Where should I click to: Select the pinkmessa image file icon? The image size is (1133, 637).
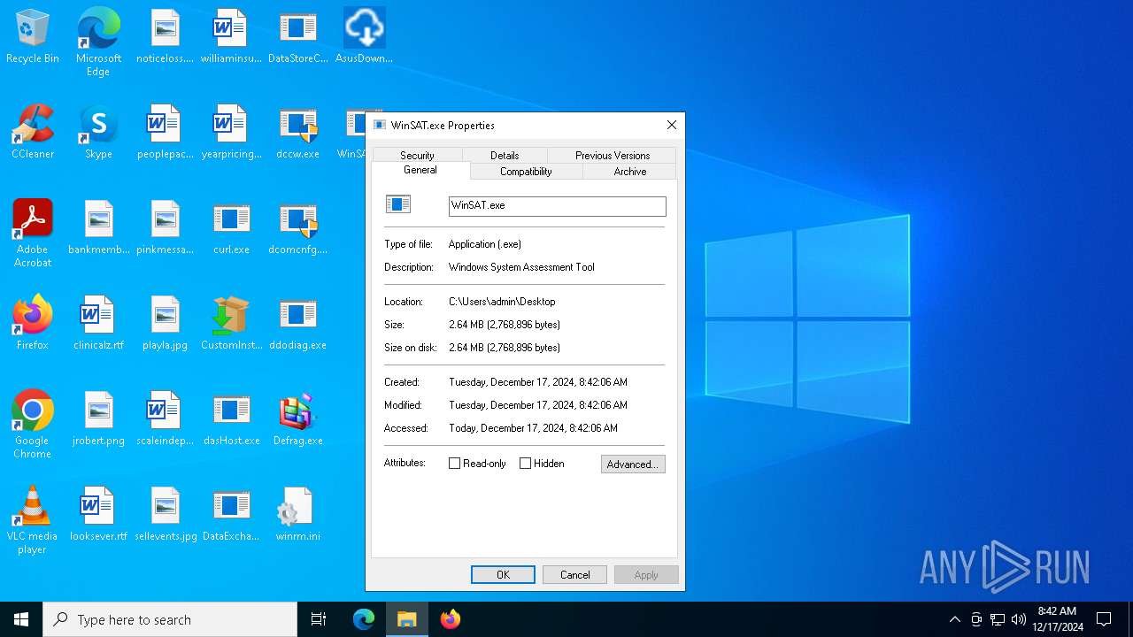165,228
